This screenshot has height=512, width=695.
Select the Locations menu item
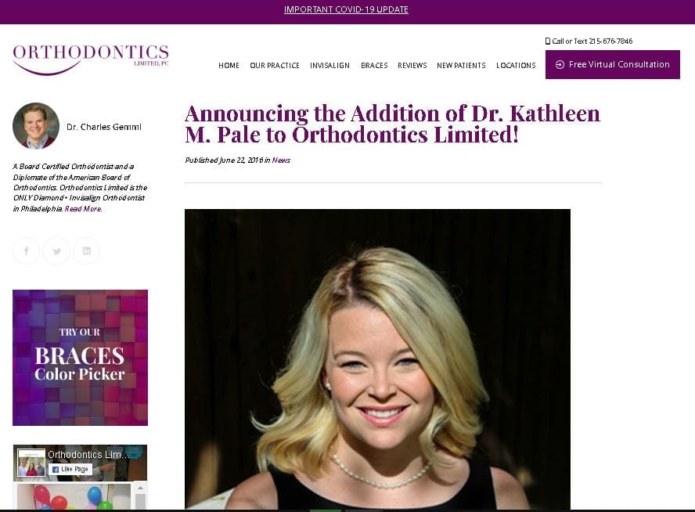tap(516, 66)
